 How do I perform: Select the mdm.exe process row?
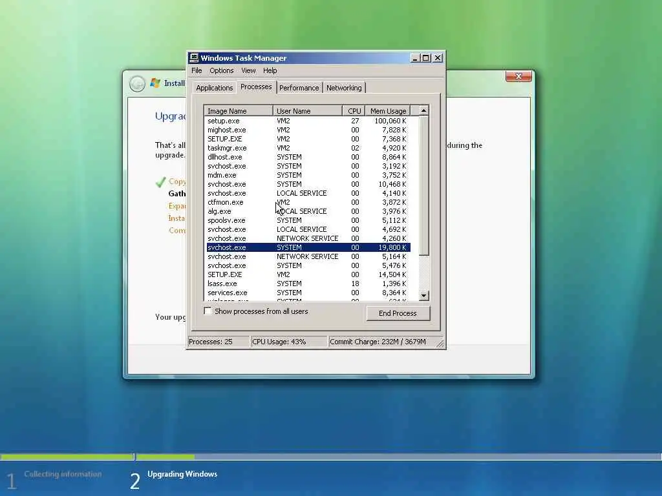[308, 175]
